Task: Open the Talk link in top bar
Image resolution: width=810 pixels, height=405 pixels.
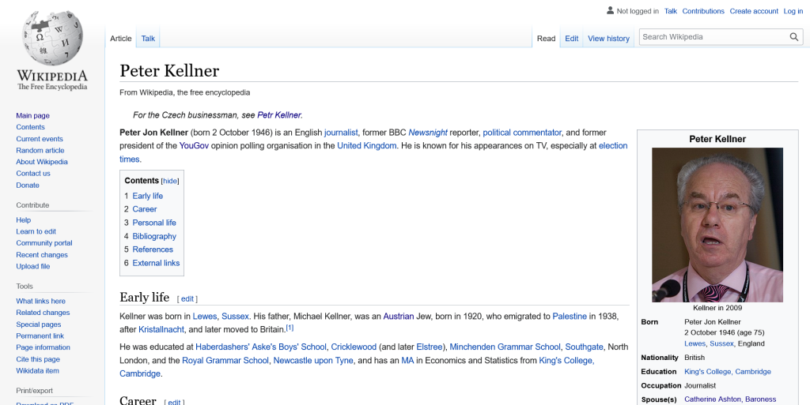Action: 671,11
